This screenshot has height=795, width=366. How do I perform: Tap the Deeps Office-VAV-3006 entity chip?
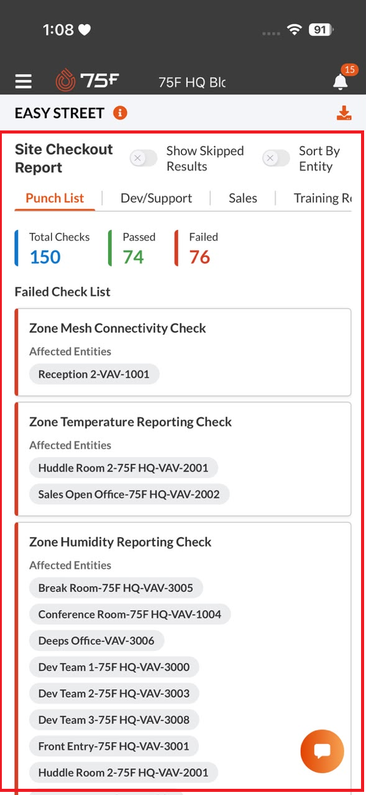96,640
